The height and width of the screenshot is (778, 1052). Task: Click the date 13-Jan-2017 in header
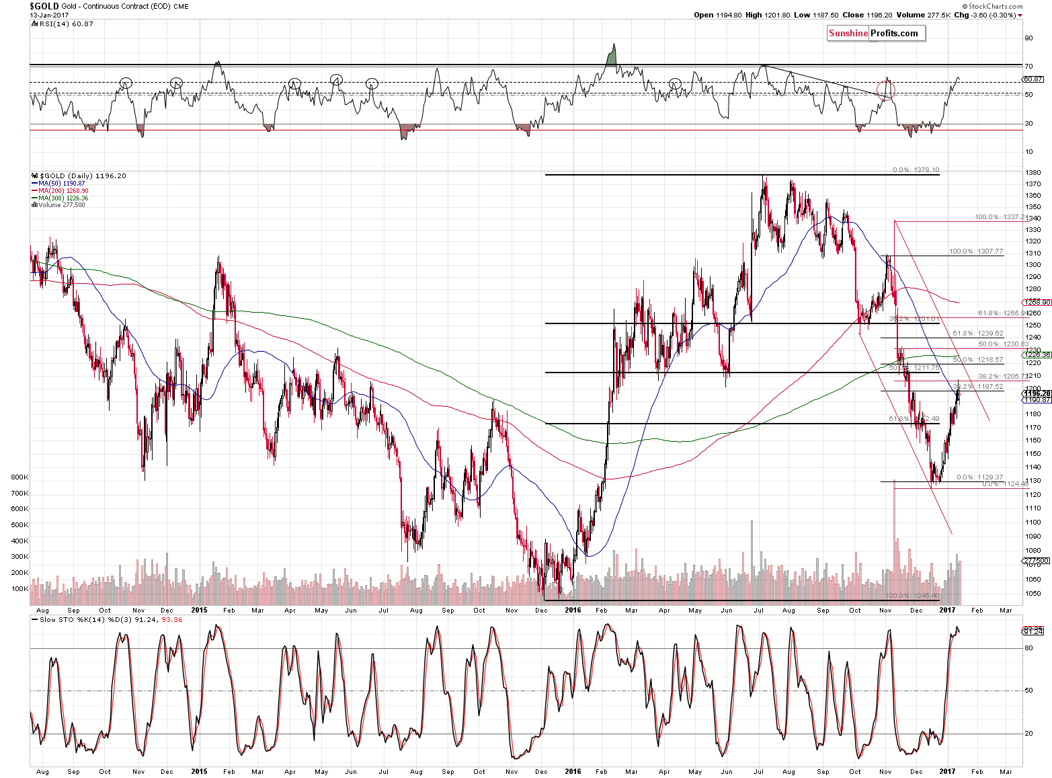(48, 15)
